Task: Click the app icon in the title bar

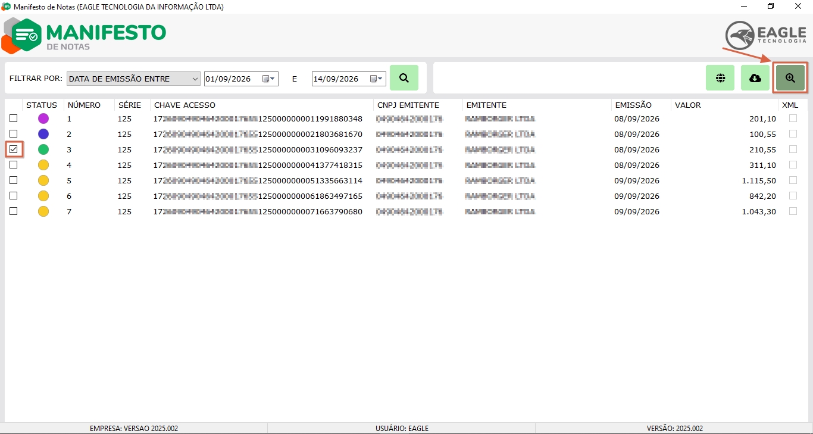Action: (x=7, y=7)
